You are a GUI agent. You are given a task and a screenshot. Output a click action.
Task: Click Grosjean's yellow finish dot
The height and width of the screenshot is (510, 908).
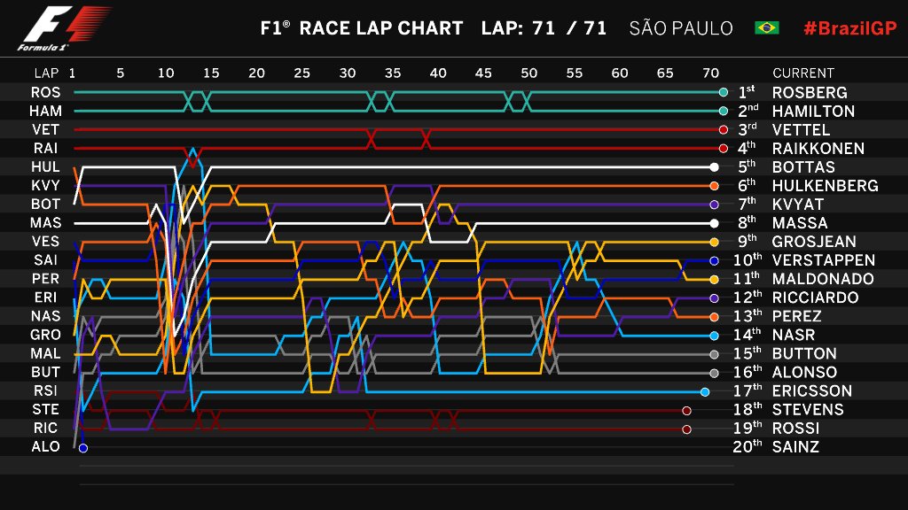pyautogui.click(x=714, y=242)
